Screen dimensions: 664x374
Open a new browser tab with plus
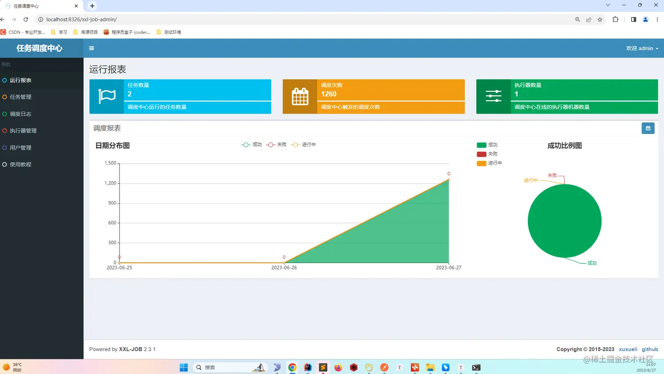tap(92, 6)
